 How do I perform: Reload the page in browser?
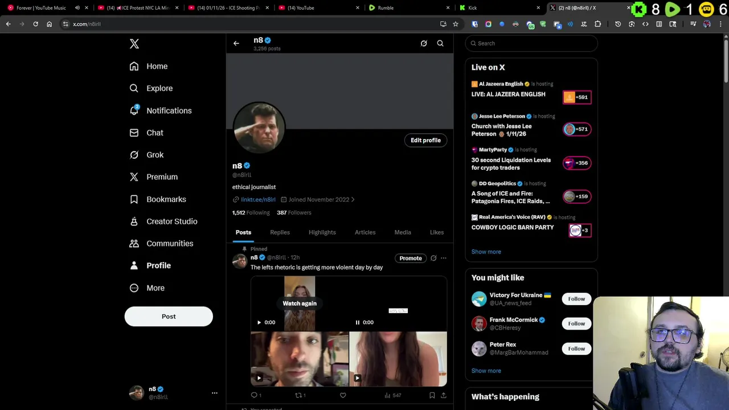coord(35,24)
